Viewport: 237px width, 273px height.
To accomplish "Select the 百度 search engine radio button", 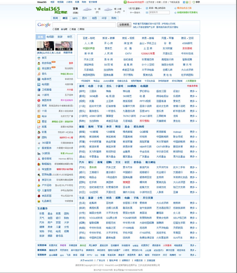I will pyautogui.click(x=54, y=29).
